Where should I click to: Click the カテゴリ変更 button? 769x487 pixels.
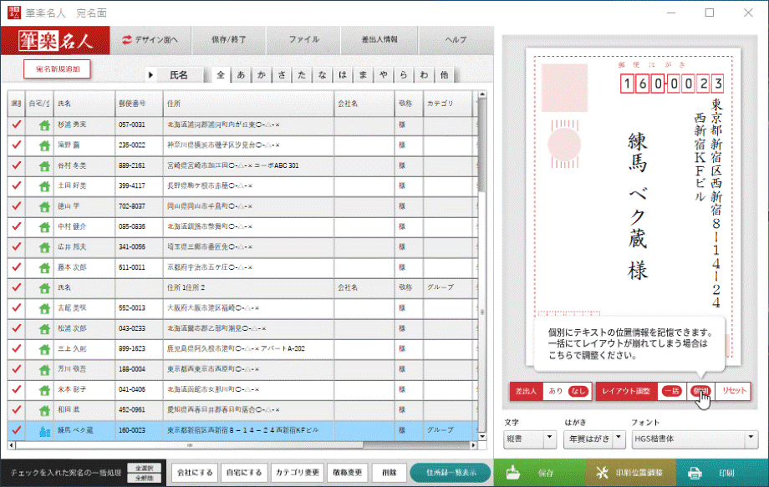tap(298, 473)
